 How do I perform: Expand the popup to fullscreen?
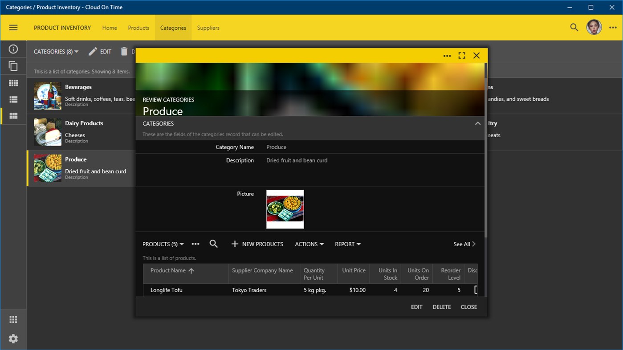tap(461, 55)
